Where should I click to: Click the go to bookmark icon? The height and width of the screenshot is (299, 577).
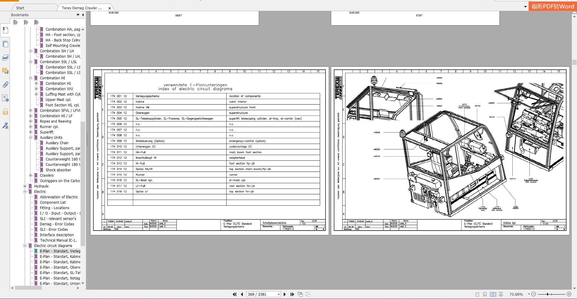point(36,23)
